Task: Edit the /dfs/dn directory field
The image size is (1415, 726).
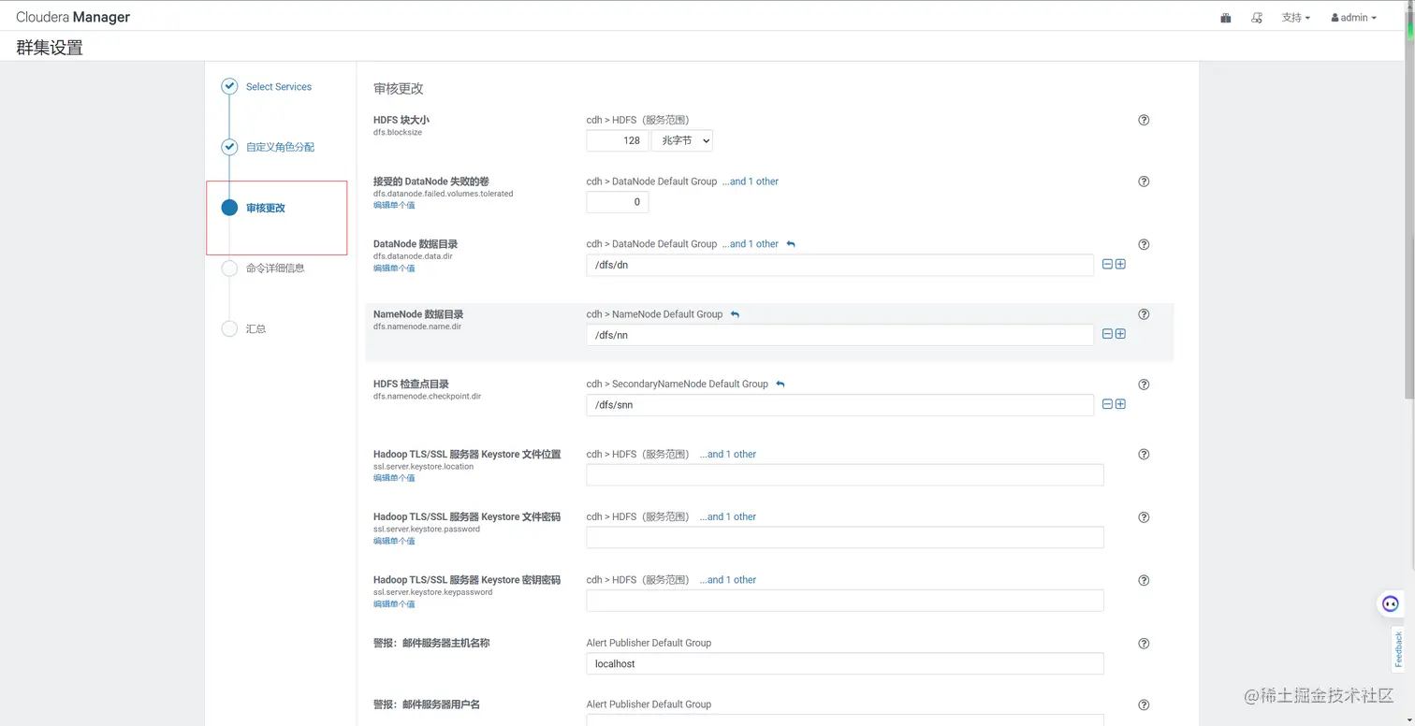Action: pyautogui.click(x=840, y=265)
